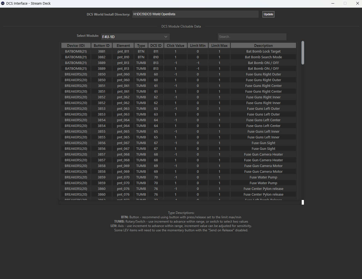Viewport: 362px width, 279px height.
Task: Select 'Fuse Gun Camera Motor' row with click value 1
Action: point(179,171)
